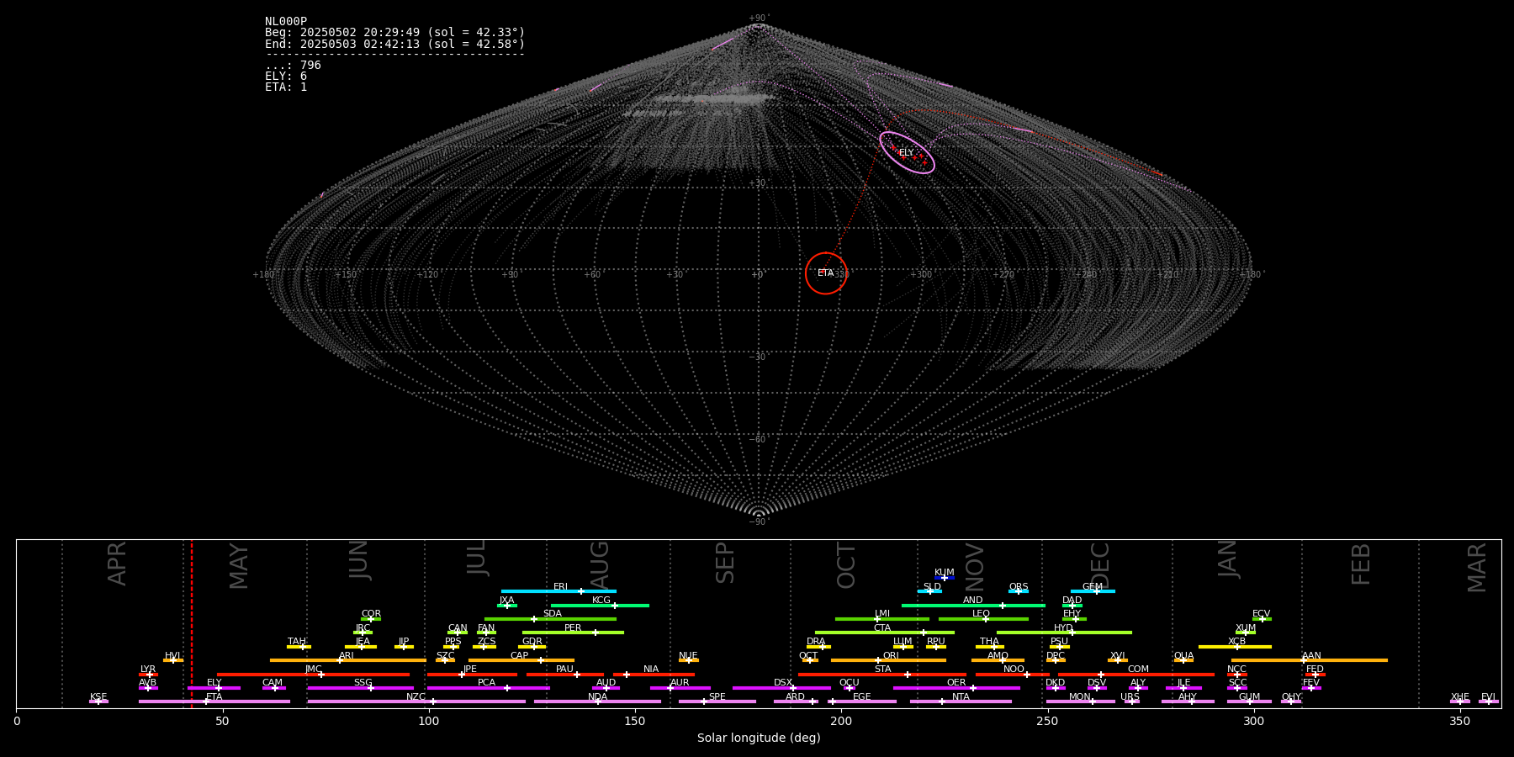The width and height of the screenshot is (1514, 757).
Task: Click the JMC red shower bar
Action: coord(314,675)
